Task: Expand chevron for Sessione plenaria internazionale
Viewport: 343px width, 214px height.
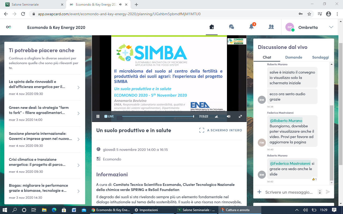Action: click(79, 139)
